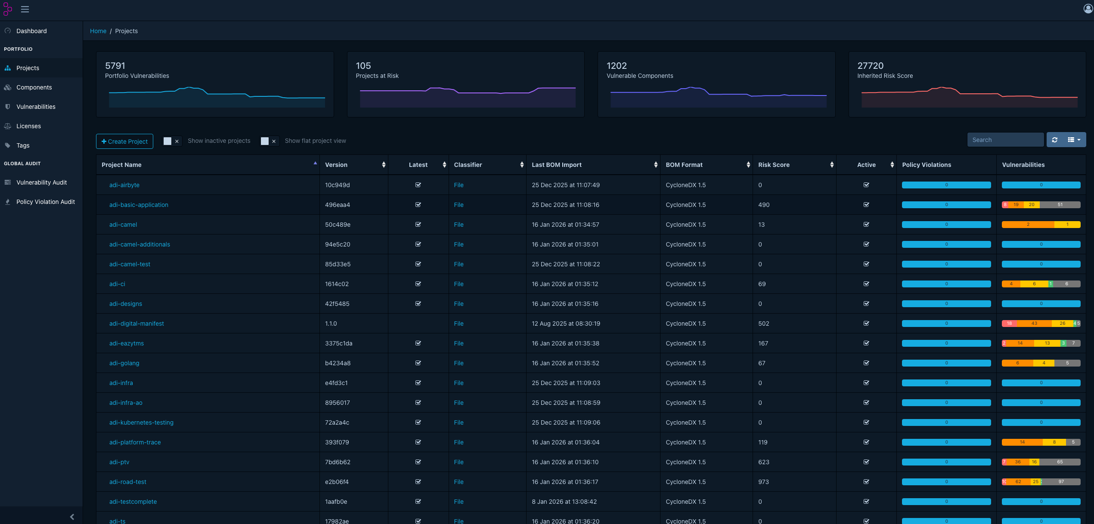Open the columns list dropdown
The image size is (1094, 524).
pos(1074,140)
